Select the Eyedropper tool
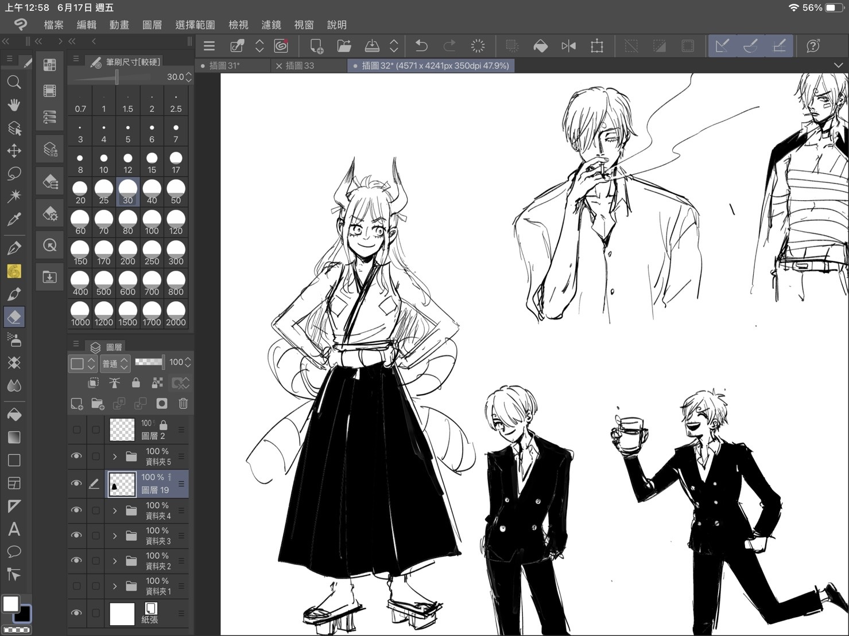 coord(14,220)
